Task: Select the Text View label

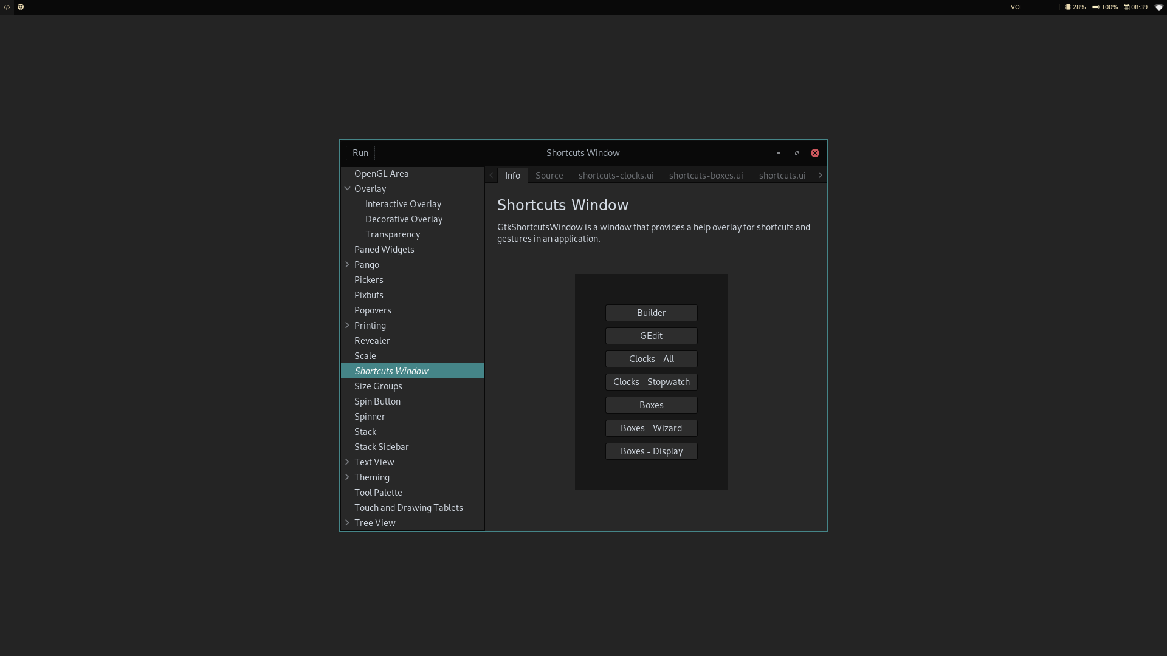Action: (374, 462)
